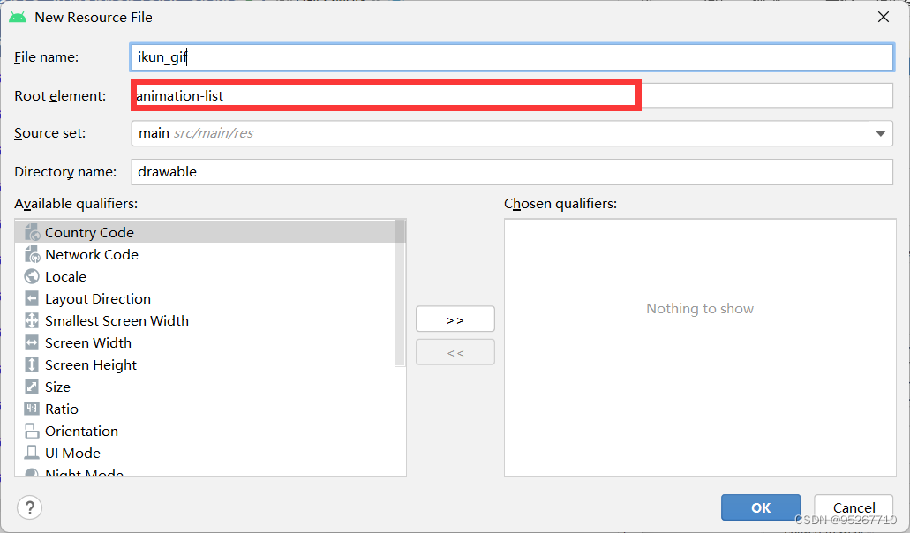Screen dimensions: 910x533
Task: Click the File name label
Action: [x=47, y=57]
